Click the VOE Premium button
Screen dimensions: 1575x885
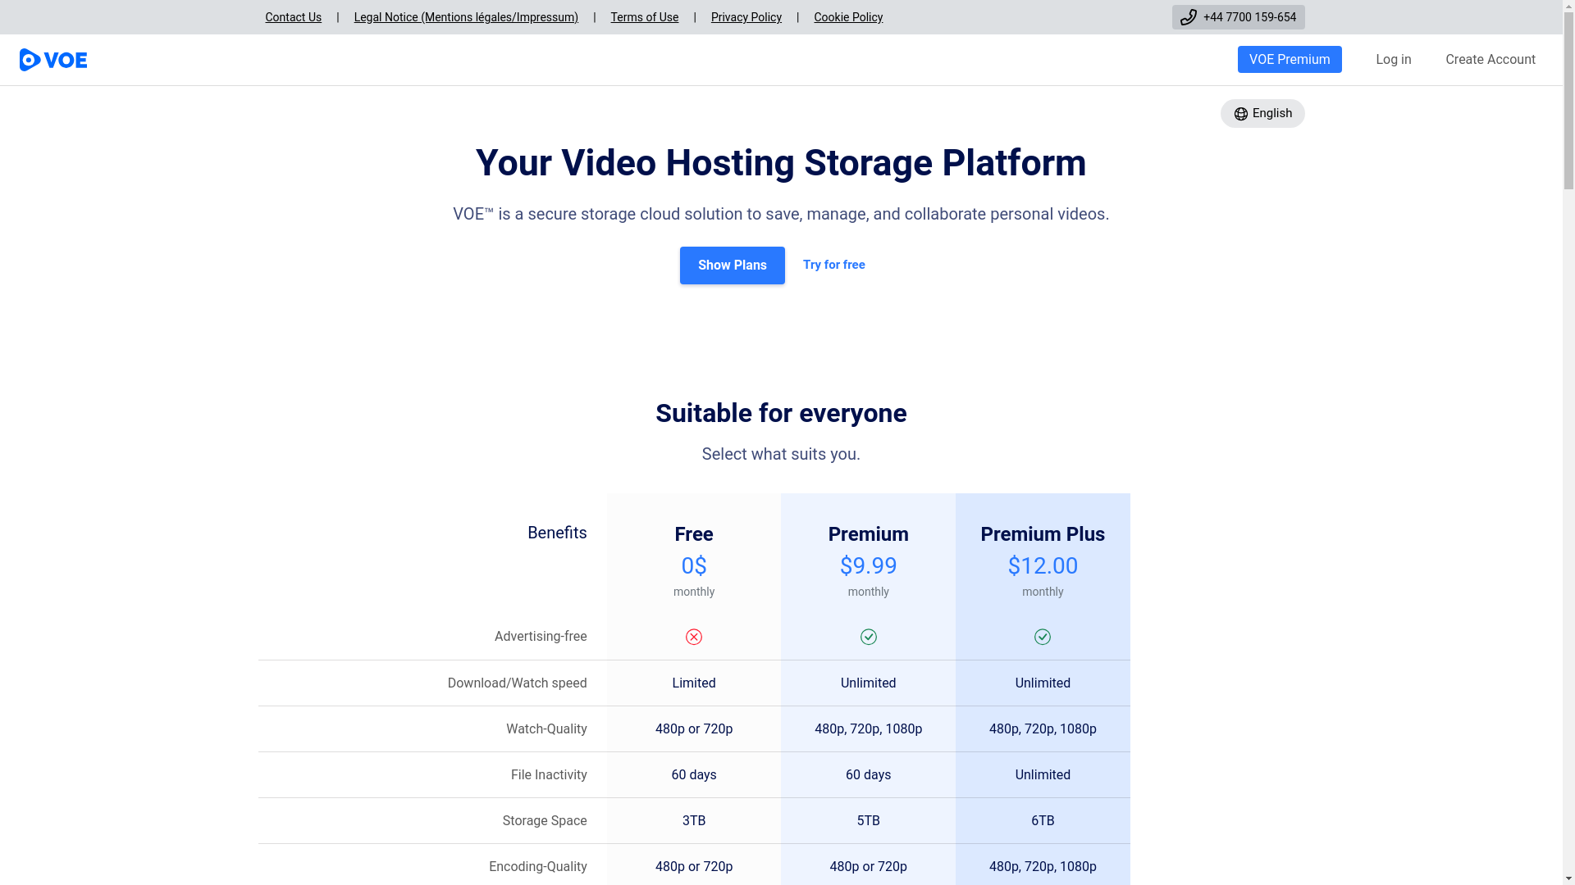click(1290, 59)
